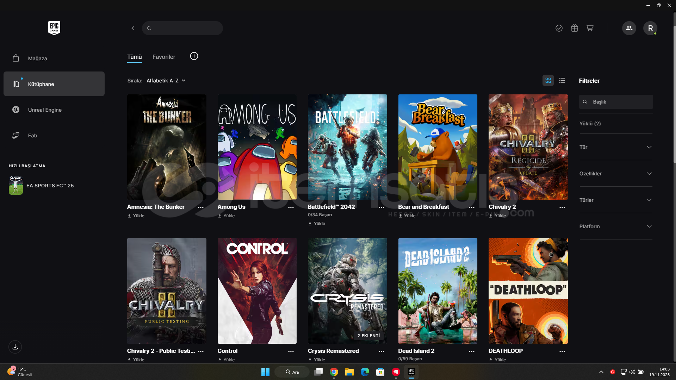Click the gift box icon
The width and height of the screenshot is (676, 380).
574,28
